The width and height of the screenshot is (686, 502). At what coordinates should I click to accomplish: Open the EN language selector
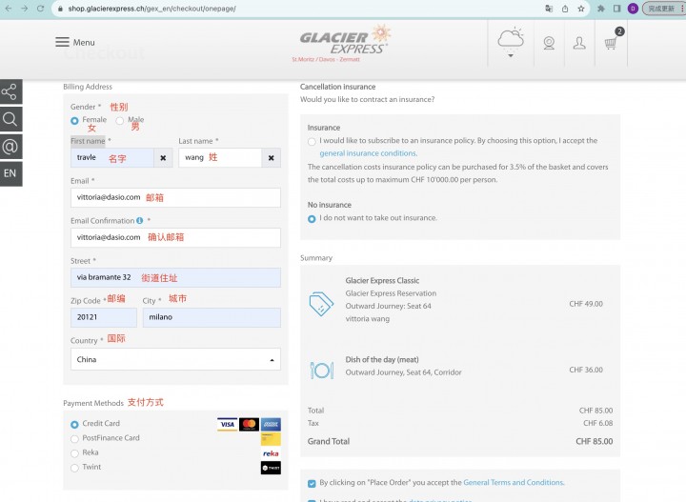(10, 173)
